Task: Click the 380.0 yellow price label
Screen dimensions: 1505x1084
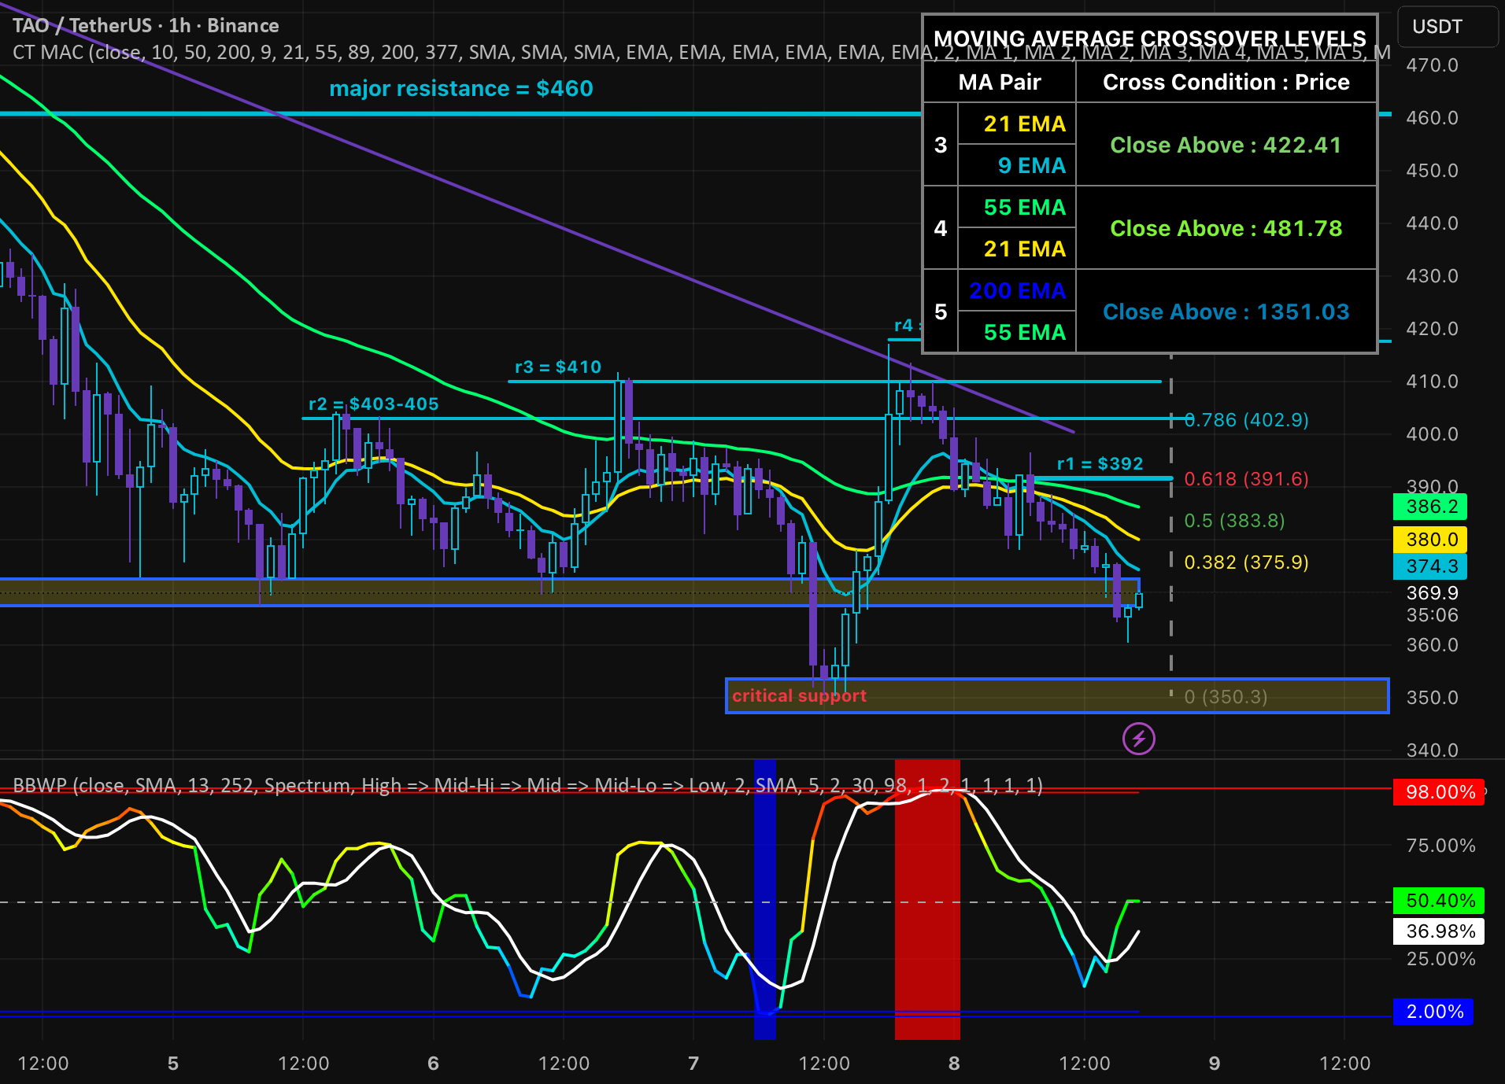Action: [1431, 540]
